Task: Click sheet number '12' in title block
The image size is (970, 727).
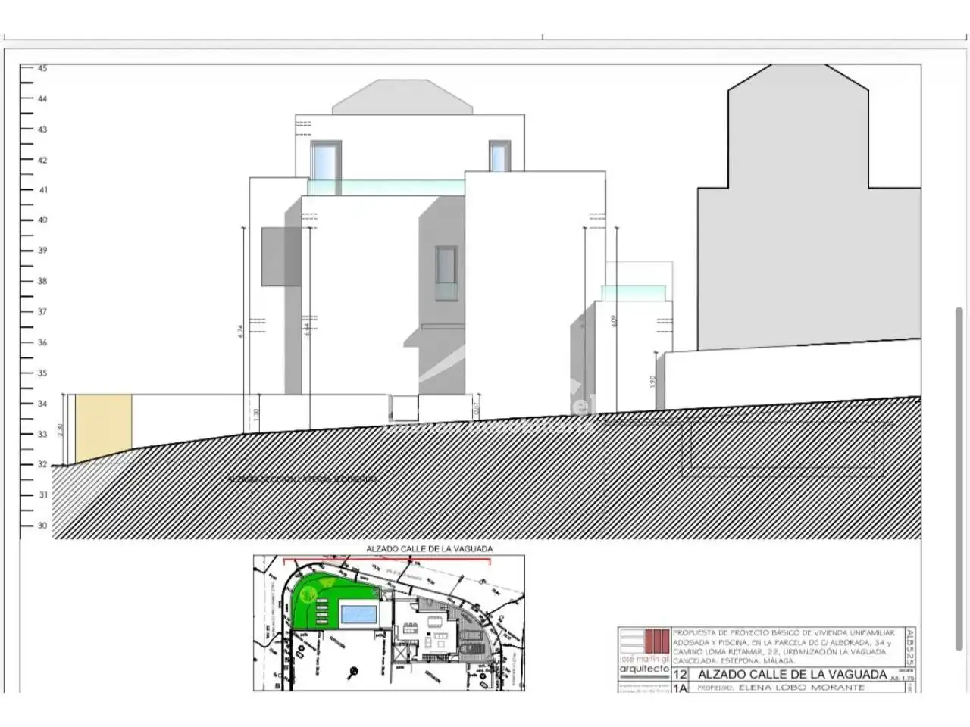Action: point(680,674)
